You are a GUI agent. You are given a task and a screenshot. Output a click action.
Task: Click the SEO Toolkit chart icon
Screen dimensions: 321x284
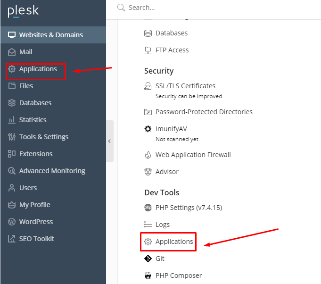coord(12,239)
